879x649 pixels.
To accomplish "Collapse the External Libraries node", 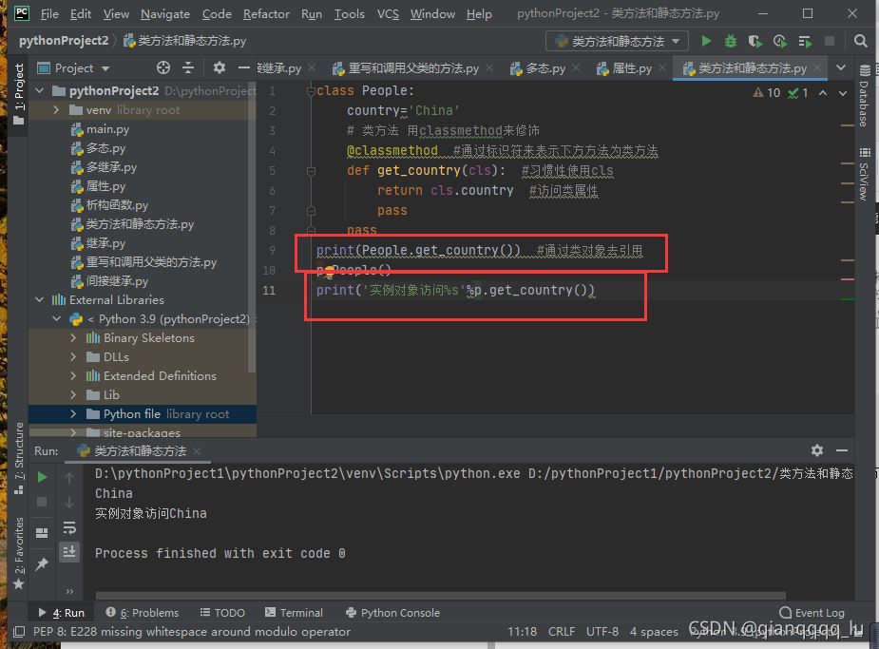I will 40,300.
